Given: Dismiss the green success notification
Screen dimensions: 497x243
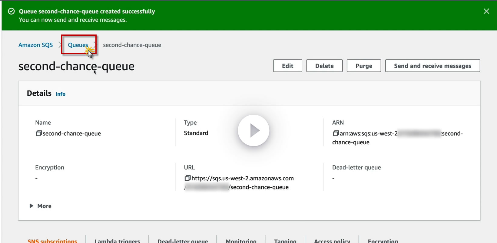Looking at the screenshot, I should pos(486,11).
